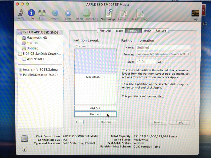Add a partition with plus button
This screenshot has width=211, height=158.
[x=77, y=122]
